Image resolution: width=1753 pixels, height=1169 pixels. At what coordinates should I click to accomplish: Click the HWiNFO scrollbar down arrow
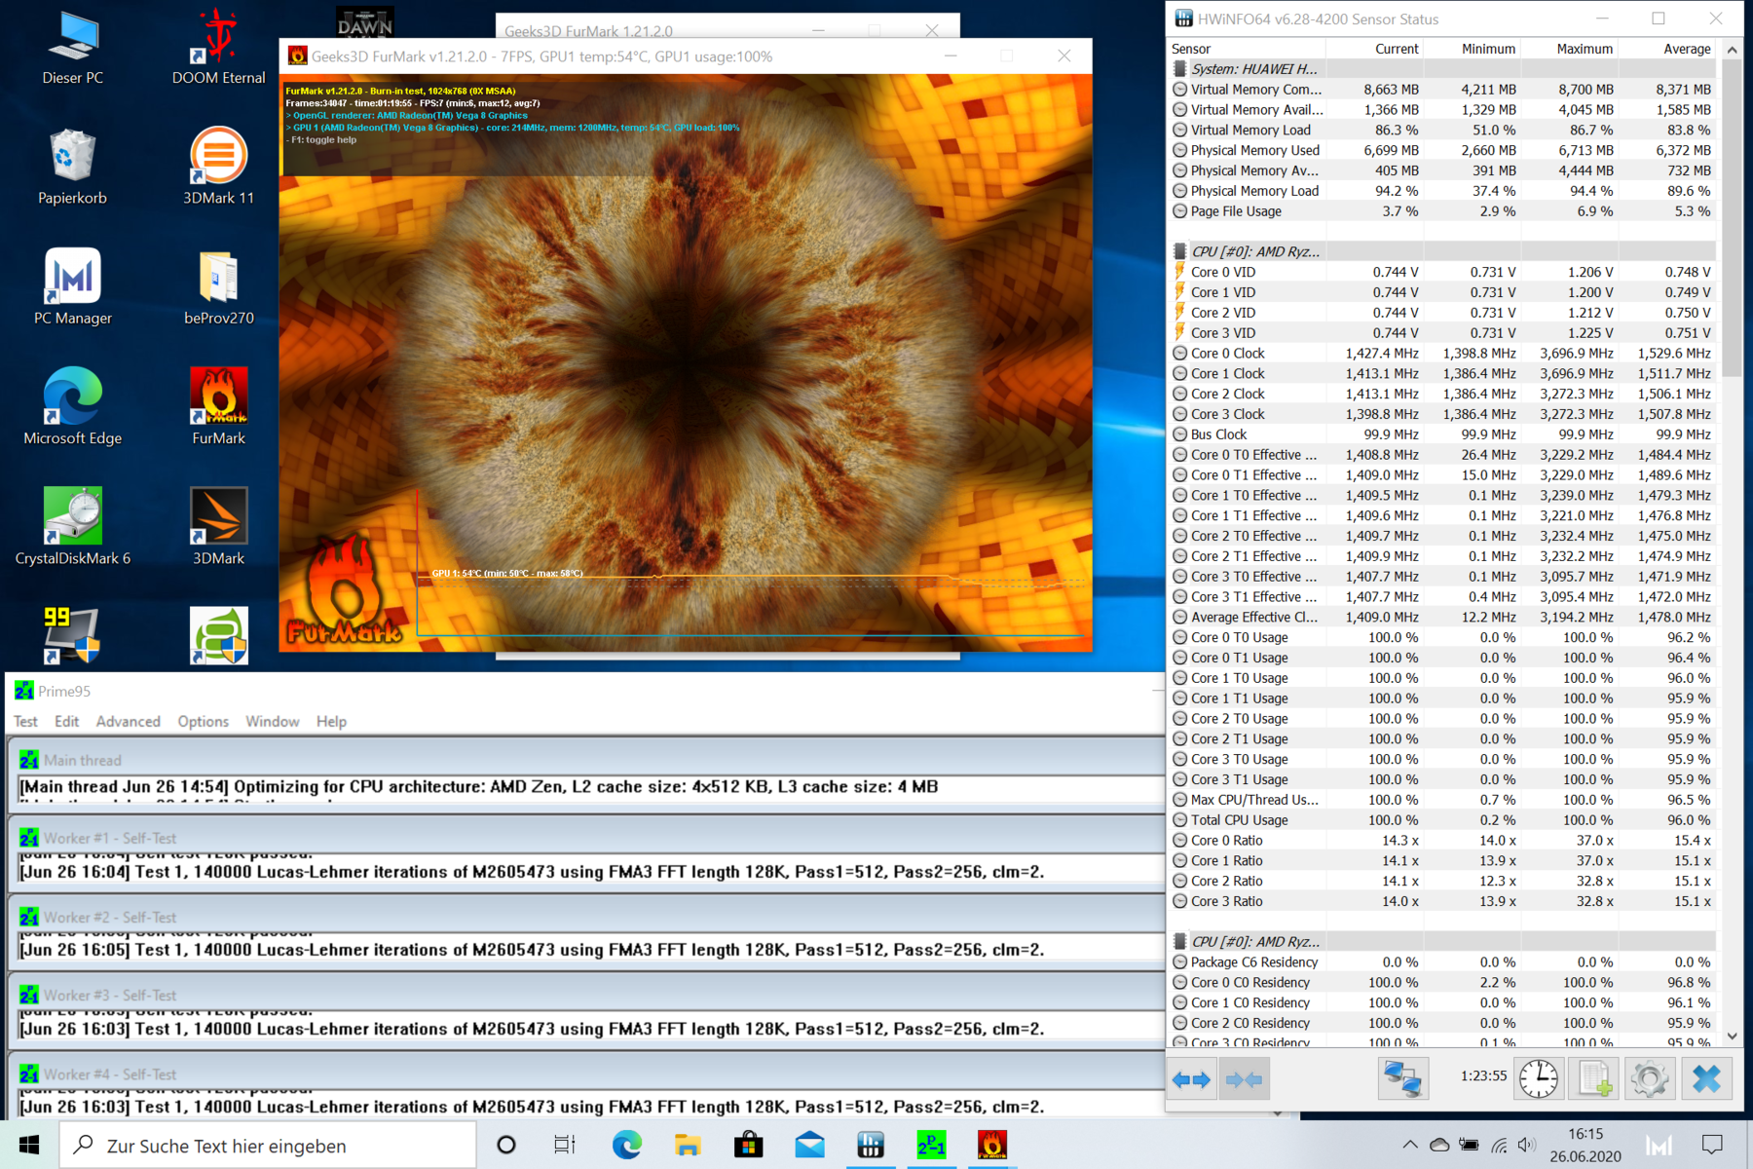[x=1732, y=1037]
